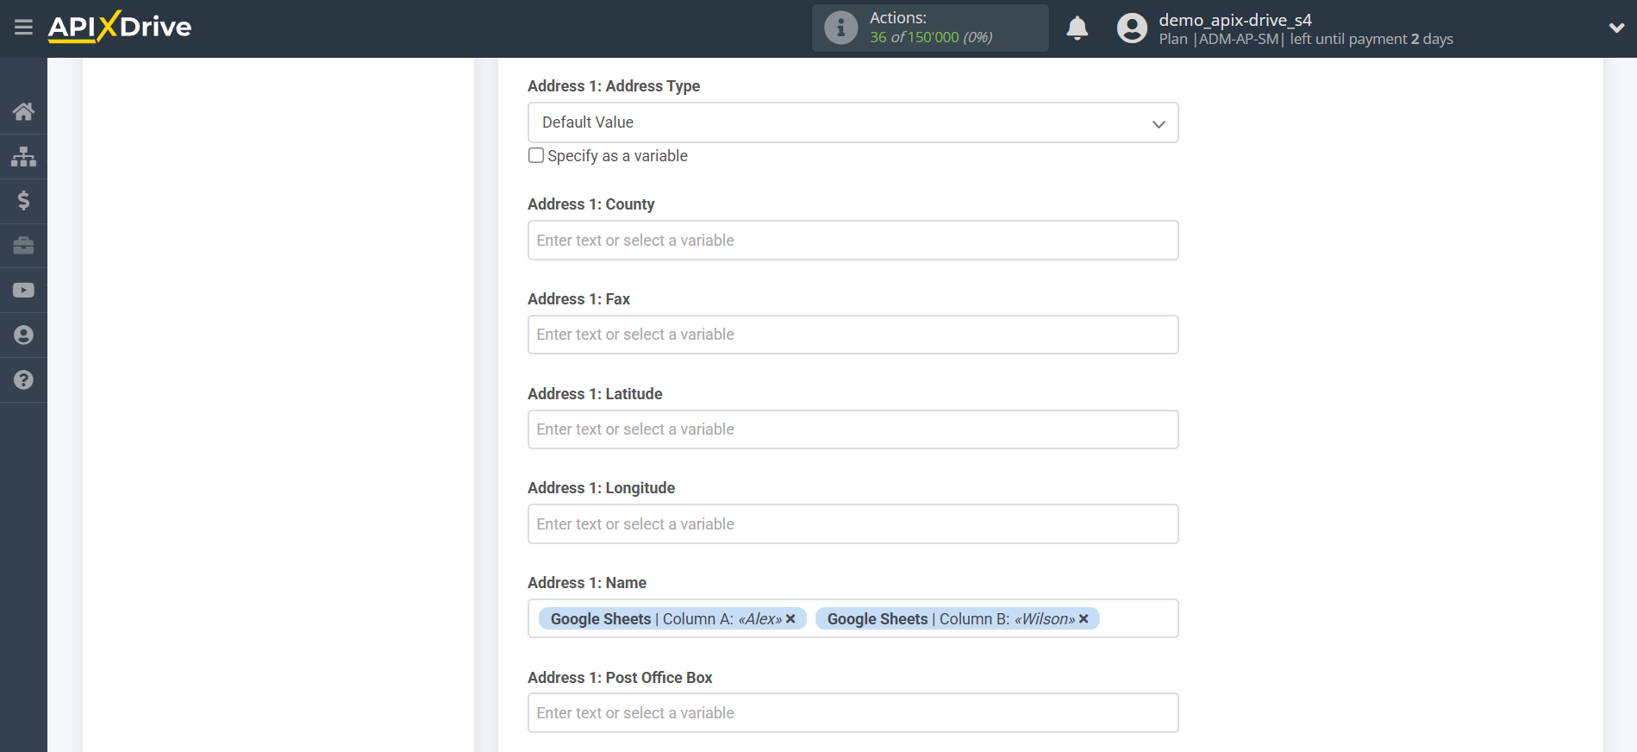
Task: Click the ApiX-Drive logo
Action: 120,27
